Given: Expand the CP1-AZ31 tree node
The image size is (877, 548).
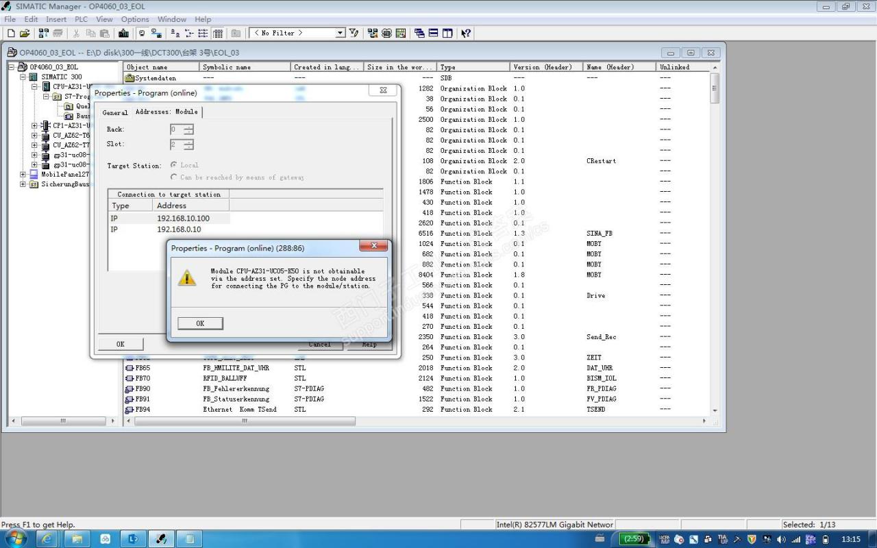Looking at the screenshot, I should [35, 125].
